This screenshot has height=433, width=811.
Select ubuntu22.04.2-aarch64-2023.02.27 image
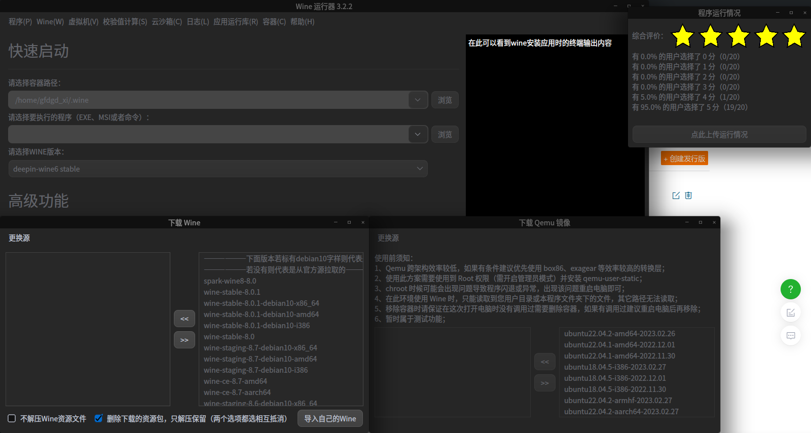click(621, 412)
